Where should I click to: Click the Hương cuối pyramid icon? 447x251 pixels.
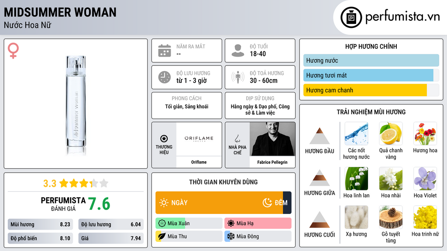pos(320,220)
